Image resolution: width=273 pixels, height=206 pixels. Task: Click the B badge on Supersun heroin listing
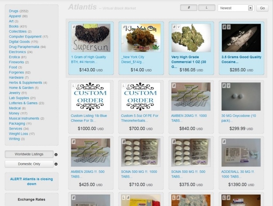coord(74,27)
